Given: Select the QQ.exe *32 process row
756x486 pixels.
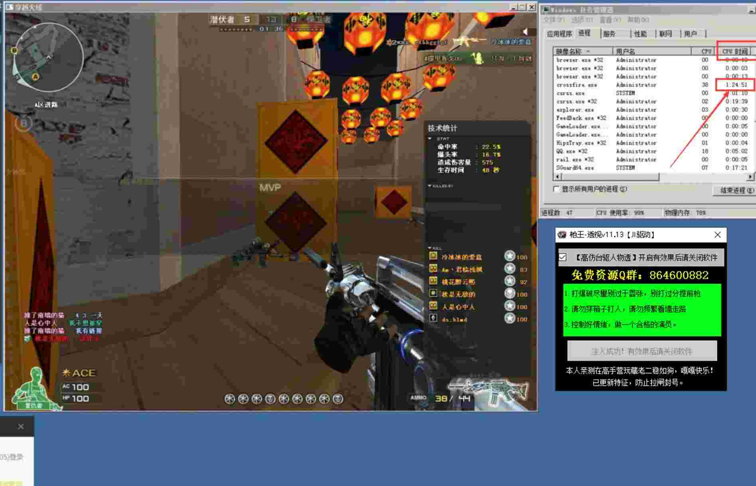Looking at the screenshot, I should pyautogui.click(x=653, y=151).
